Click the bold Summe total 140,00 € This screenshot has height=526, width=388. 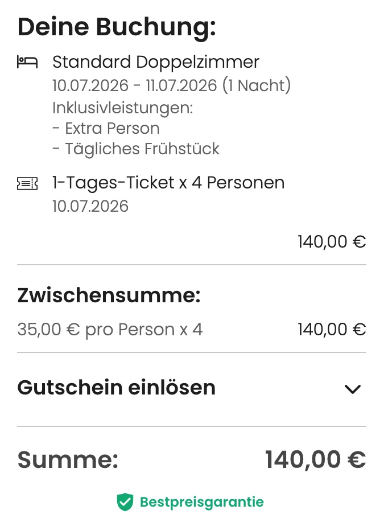click(x=315, y=459)
